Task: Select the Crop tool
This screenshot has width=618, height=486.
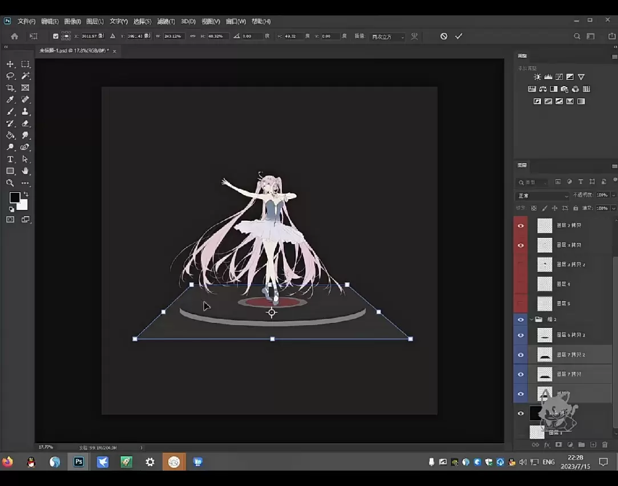Action: [10, 88]
